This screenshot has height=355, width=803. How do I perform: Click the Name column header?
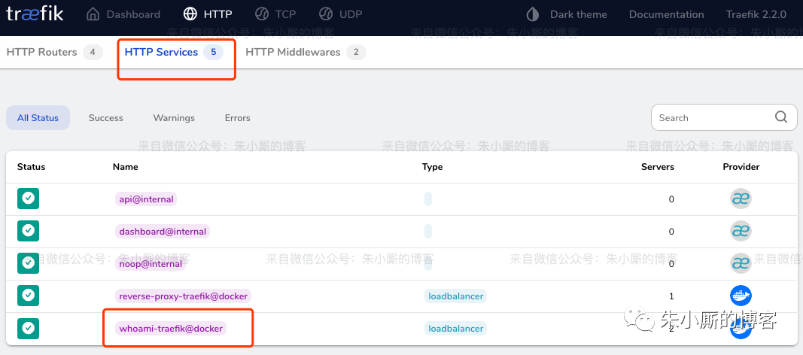[126, 167]
